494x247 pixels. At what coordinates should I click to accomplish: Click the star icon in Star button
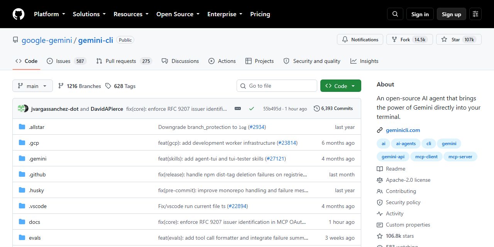click(444, 39)
